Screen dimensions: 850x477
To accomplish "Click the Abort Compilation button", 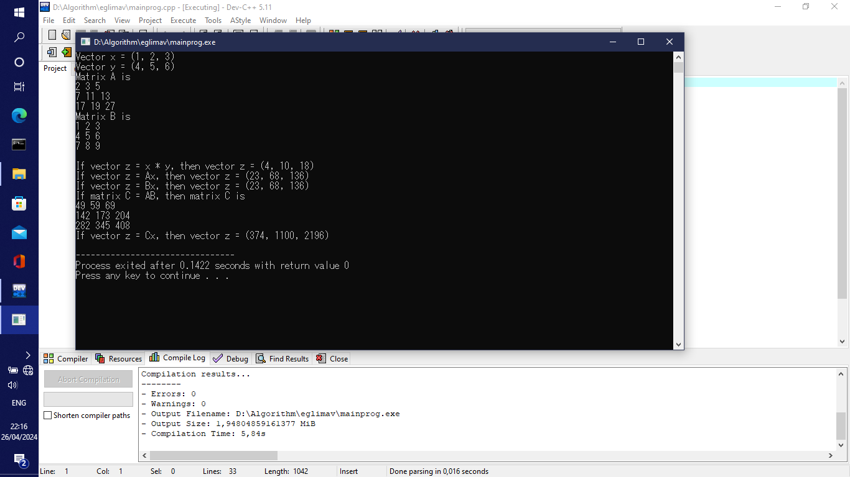I will point(88,379).
